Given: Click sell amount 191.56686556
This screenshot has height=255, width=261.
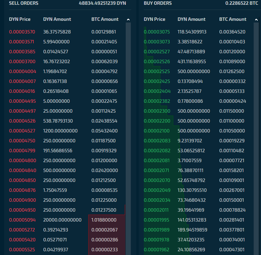Looking at the screenshot, I should click(x=58, y=151).
